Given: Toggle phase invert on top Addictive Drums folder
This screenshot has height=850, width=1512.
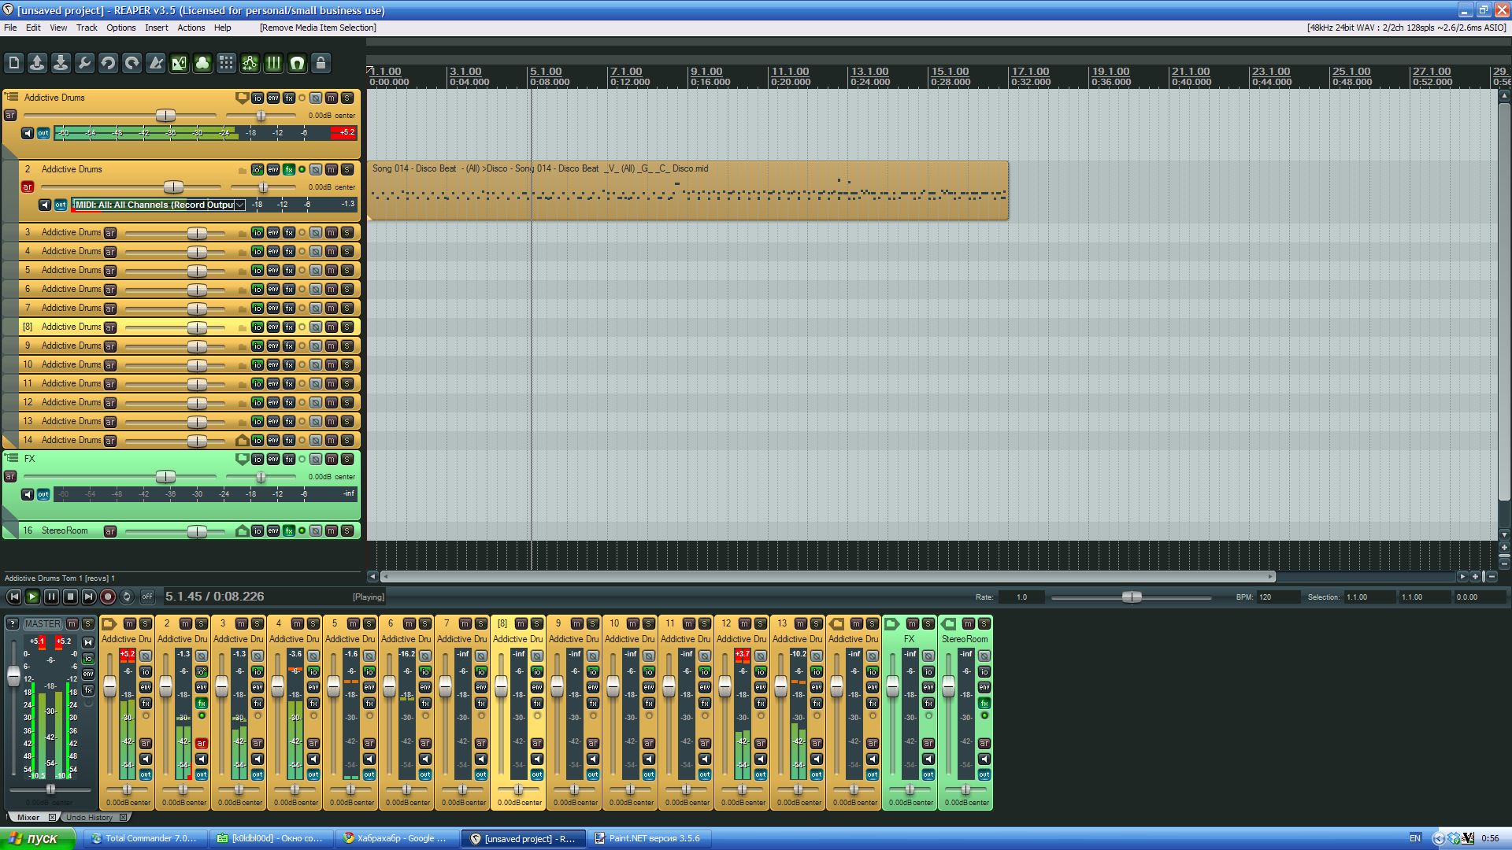Looking at the screenshot, I should [315, 98].
